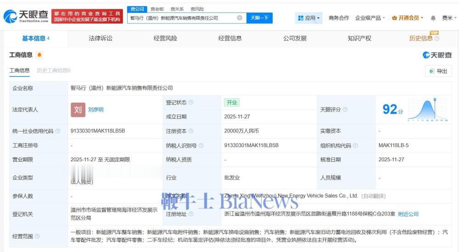Switch to the 知识产权 tab
Screen dimensions: 459x252
click(x=359, y=38)
